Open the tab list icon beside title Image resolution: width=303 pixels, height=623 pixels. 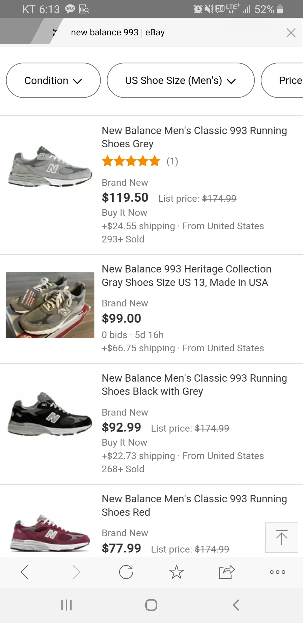tap(55, 32)
